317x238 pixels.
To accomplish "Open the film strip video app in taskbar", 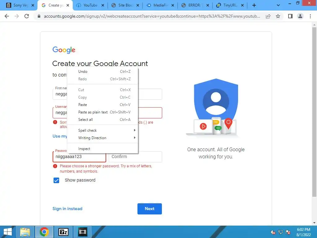I will 82,232.
